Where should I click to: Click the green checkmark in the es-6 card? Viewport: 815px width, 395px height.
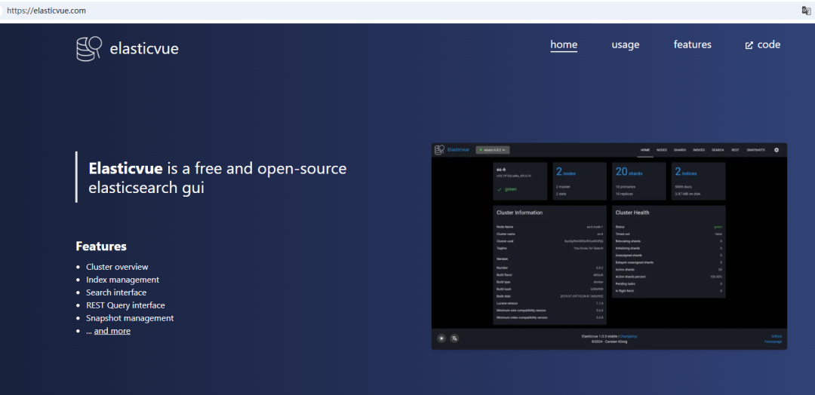click(x=500, y=189)
